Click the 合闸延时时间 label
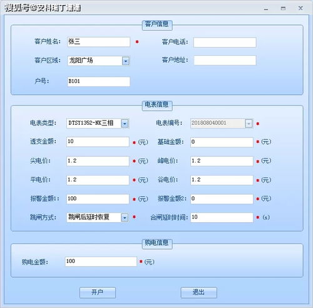This screenshot has width=313, height=308. [169, 218]
